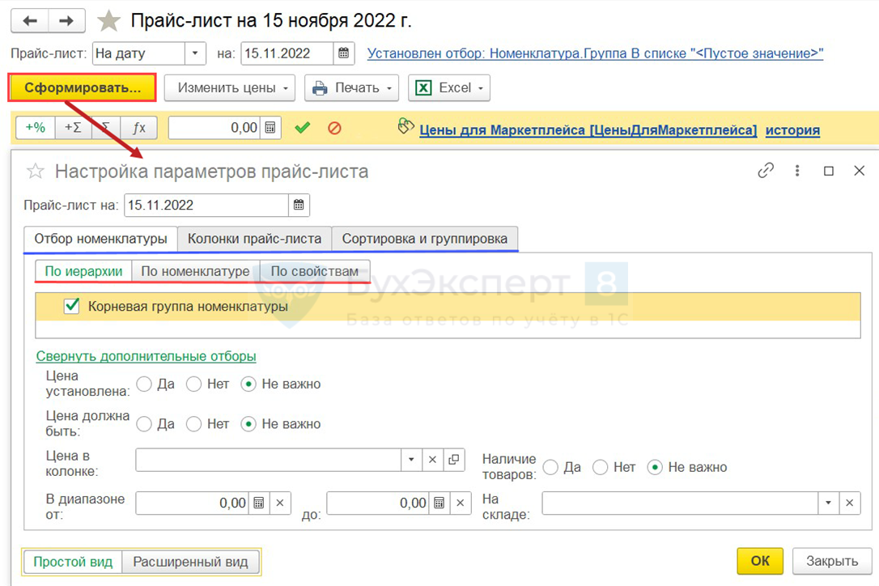Viewport: 879px width, 586px height.
Task: Add price list to favorites star
Action: click(x=108, y=21)
